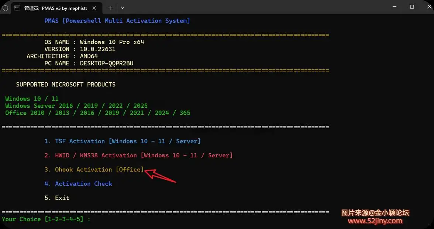Open the www.52jiny.com watermark link
The height and width of the screenshot is (229, 434).
point(375,221)
